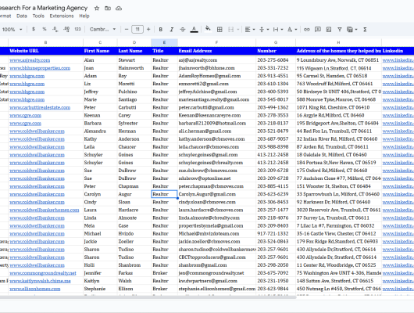Open the Tools menu
Screen dimensions: 414x313
[x=38, y=16]
